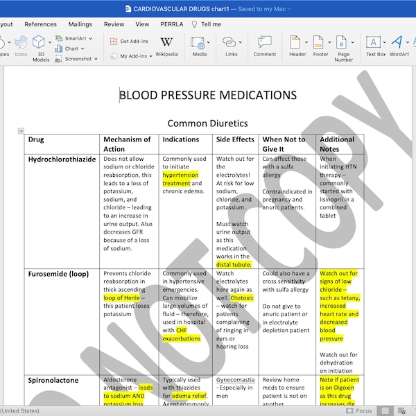Click the Media icon

198,43
